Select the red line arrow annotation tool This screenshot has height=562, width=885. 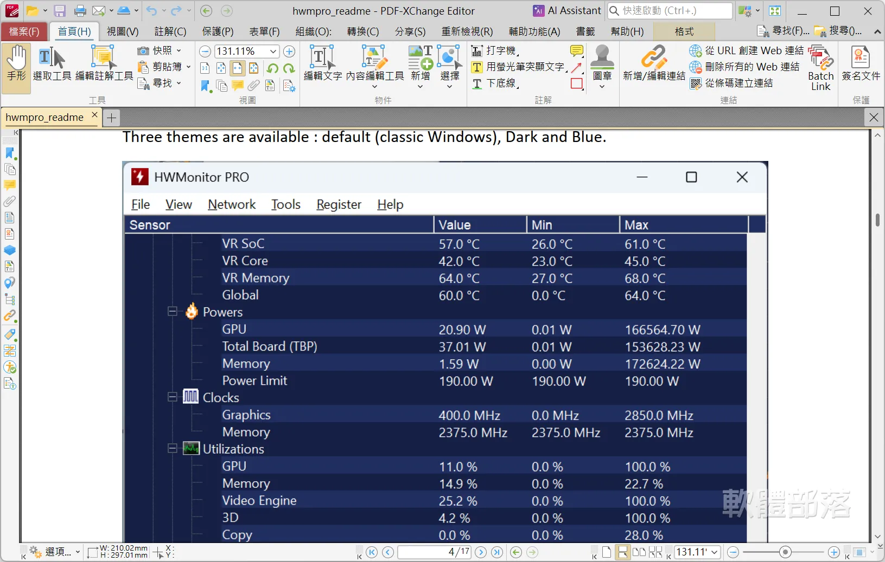[577, 68]
